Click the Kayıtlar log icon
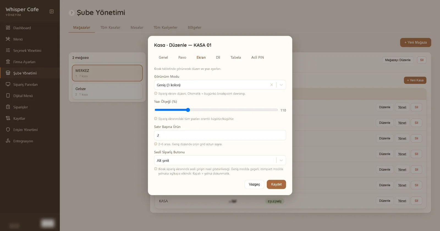This screenshot has width=440, height=231. [8, 118]
